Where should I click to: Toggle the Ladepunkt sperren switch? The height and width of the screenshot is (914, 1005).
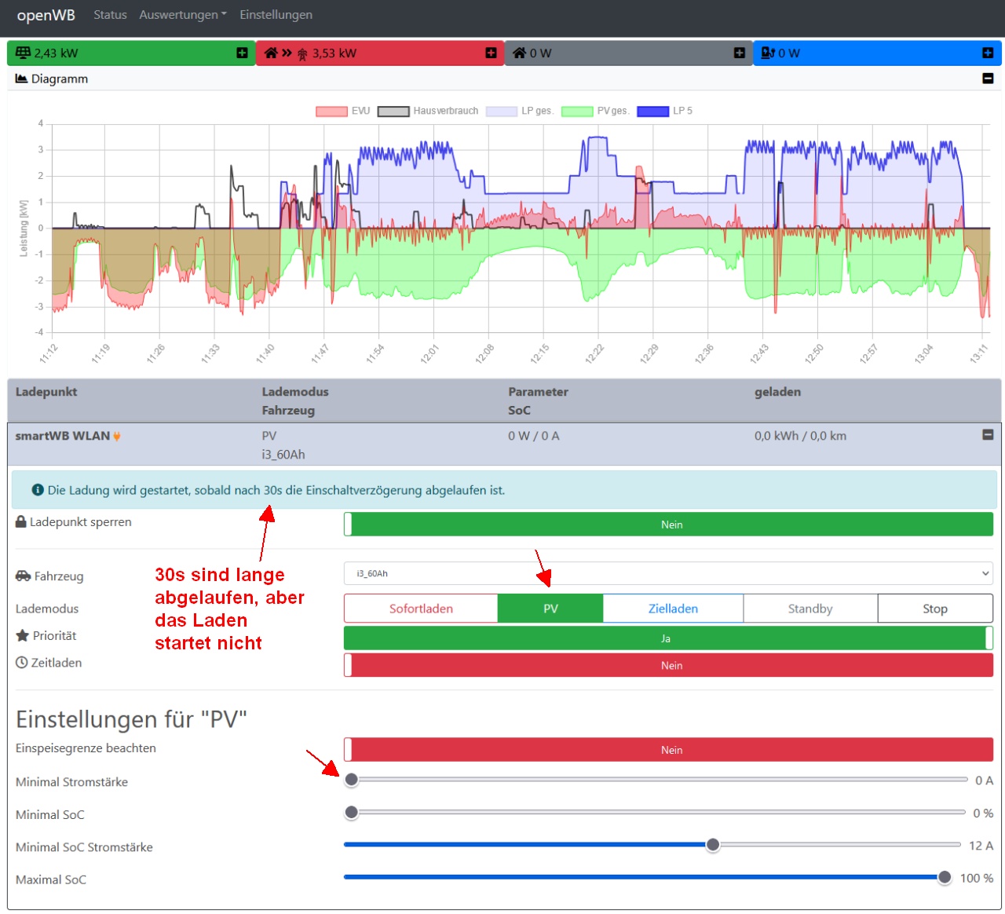668,525
